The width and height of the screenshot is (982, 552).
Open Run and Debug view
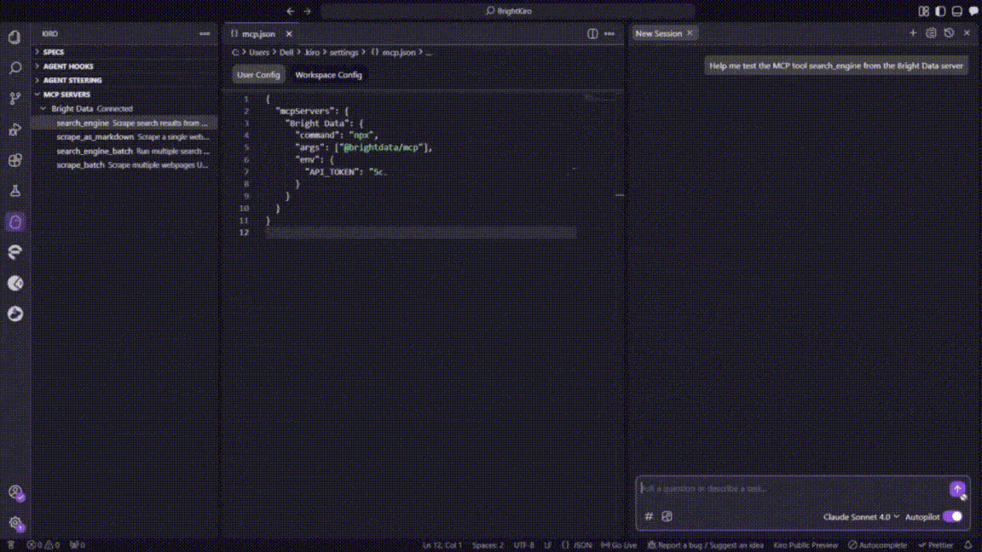[14, 129]
